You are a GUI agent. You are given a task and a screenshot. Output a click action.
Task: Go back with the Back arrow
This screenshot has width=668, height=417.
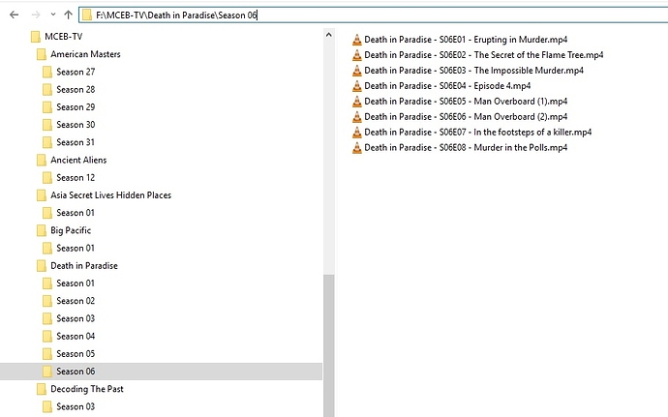click(15, 15)
